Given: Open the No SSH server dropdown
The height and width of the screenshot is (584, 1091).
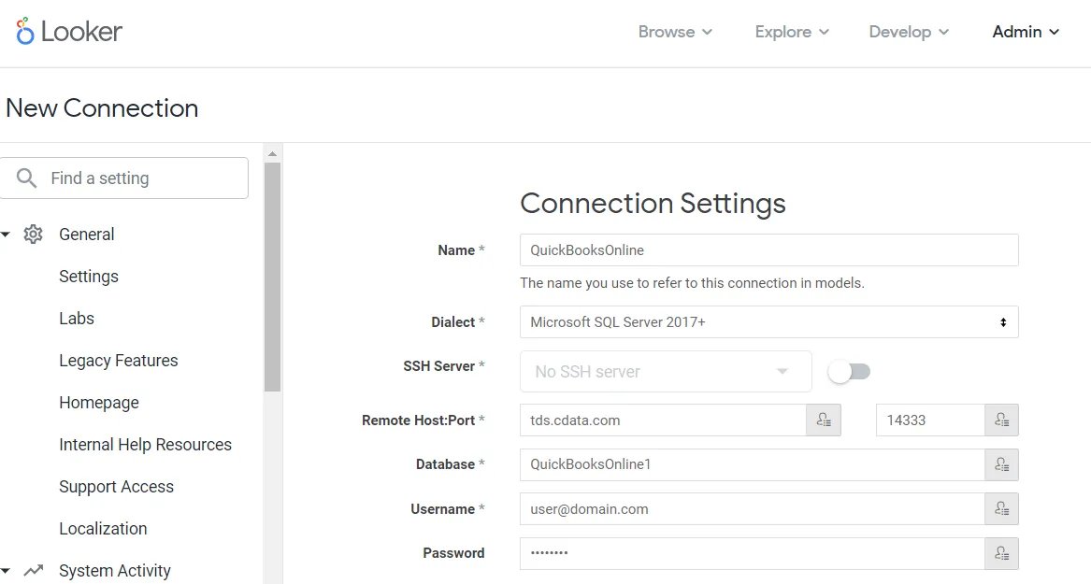Looking at the screenshot, I should pos(665,372).
